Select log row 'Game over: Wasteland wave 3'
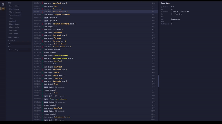The height and width of the screenshot is (124, 222). (95, 3)
